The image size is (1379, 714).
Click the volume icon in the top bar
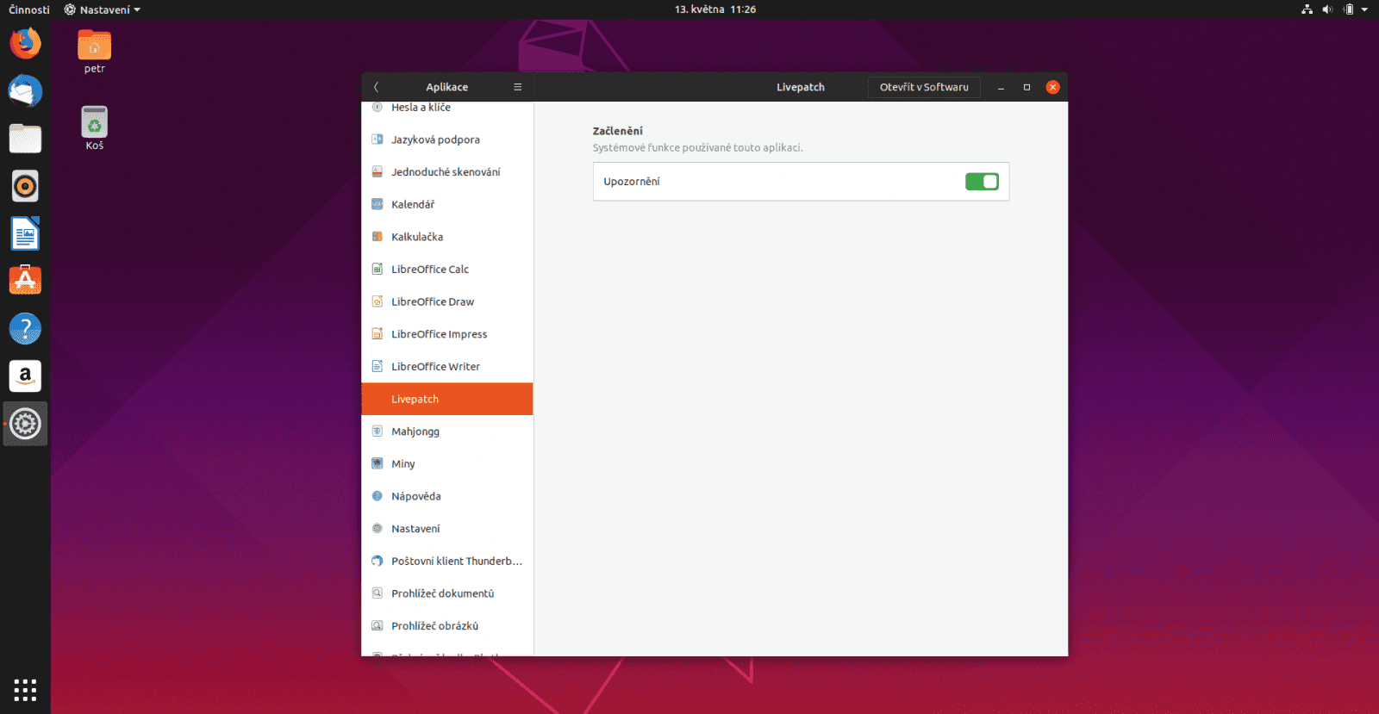(1327, 9)
